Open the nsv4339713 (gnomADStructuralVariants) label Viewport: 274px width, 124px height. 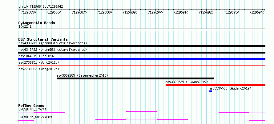[53, 43]
